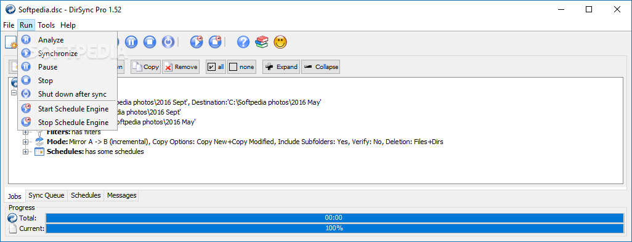Screen dimensions: 632x242
Task: Click the calendar icon beside Schedules row
Action: point(39,152)
